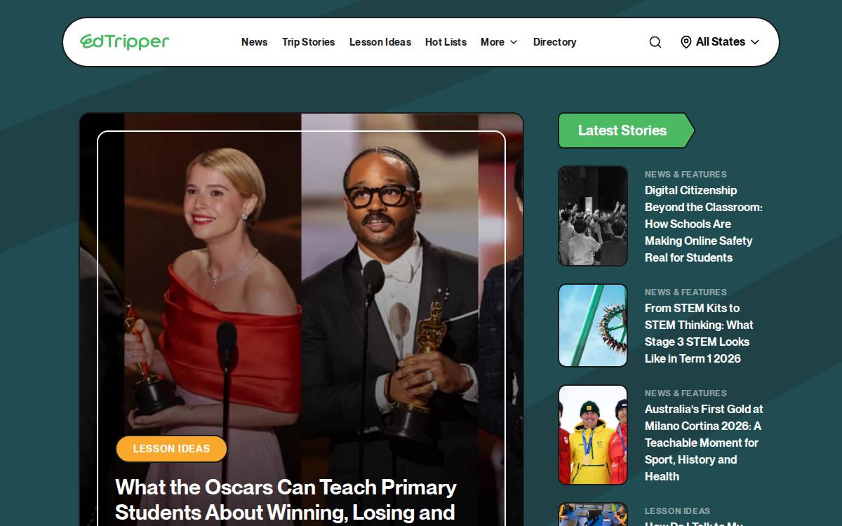Go to Trip Stories
The width and height of the screenshot is (842, 526).
pos(308,42)
